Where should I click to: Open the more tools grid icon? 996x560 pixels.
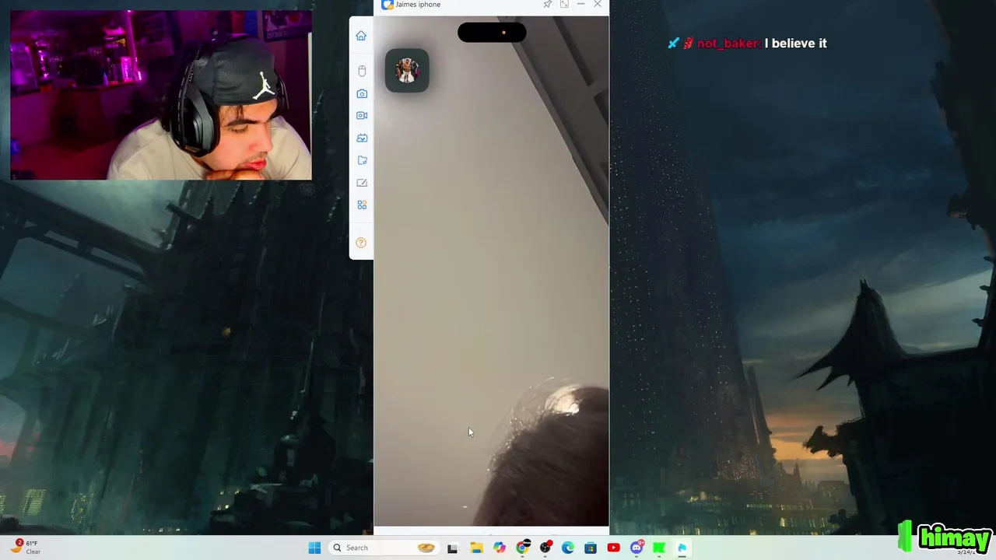pyautogui.click(x=362, y=205)
